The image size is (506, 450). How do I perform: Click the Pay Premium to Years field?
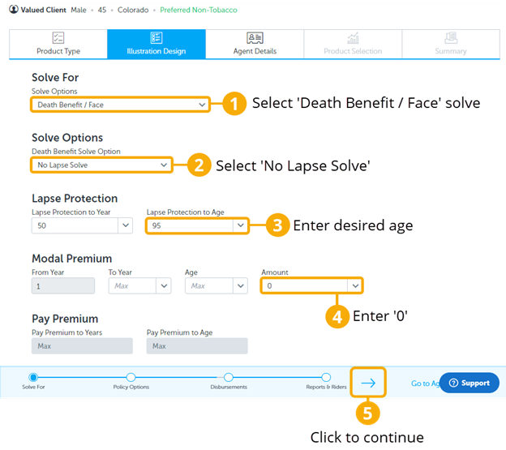tap(82, 345)
